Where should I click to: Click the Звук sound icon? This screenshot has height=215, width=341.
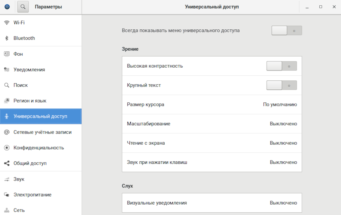coord(7,179)
